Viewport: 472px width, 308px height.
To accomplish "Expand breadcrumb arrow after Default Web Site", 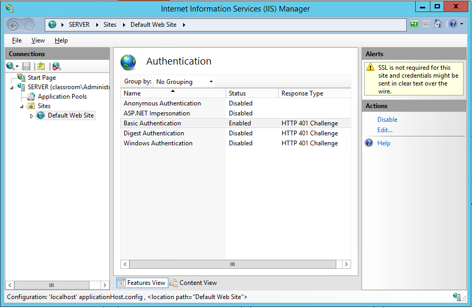I will click(x=184, y=25).
